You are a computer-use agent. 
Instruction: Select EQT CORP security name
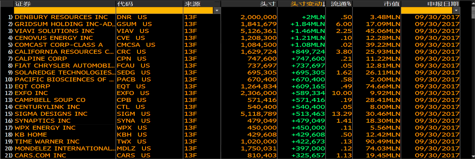(x=32, y=86)
